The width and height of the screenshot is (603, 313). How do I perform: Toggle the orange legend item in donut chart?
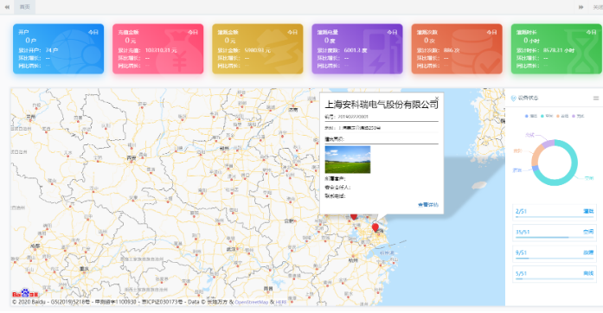tap(562, 116)
